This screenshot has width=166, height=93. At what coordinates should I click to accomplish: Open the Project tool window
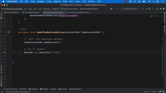(x=1, y=15)
